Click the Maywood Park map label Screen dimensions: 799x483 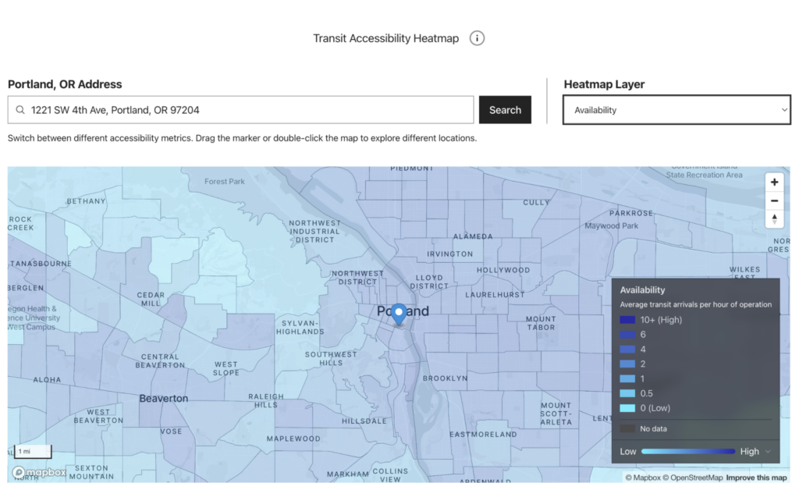611,226
